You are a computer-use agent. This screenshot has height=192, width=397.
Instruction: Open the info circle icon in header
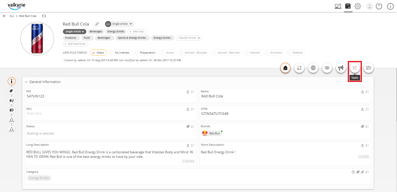pyautogui.click(x=390, y=6)
